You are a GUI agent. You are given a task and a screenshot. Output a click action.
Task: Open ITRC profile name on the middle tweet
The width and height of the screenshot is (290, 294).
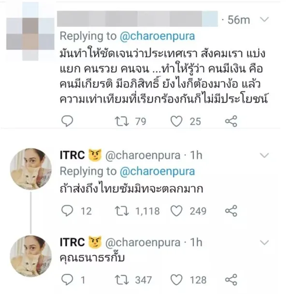click(x=72, y=156)
